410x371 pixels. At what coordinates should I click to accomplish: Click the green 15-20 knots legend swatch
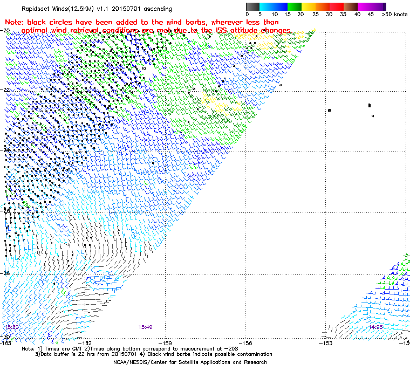pos(295,7)
